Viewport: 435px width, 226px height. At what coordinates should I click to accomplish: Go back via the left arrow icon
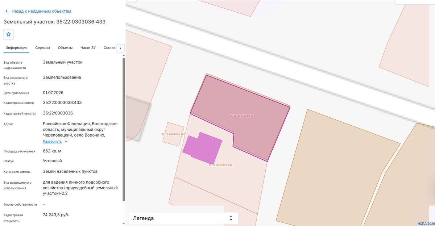click(x=7, y=11)
